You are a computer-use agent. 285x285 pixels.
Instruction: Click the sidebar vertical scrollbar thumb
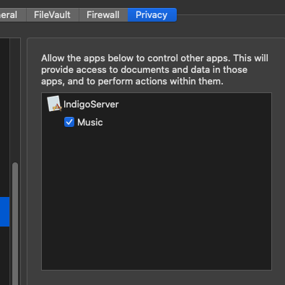click(x=15, y=224)
